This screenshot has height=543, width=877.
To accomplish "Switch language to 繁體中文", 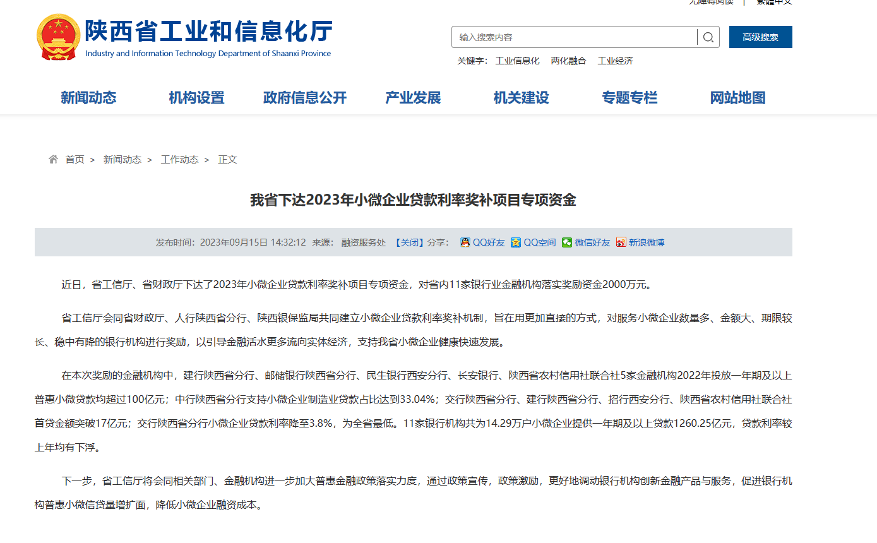I will (x=773, y=3).
